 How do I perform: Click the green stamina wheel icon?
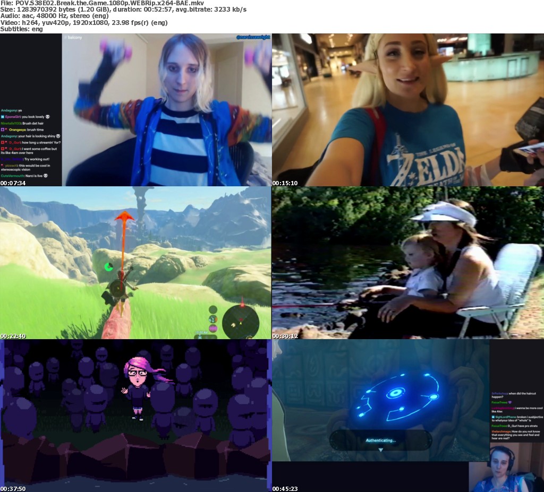pyautogui.click(x=108, y=266)
